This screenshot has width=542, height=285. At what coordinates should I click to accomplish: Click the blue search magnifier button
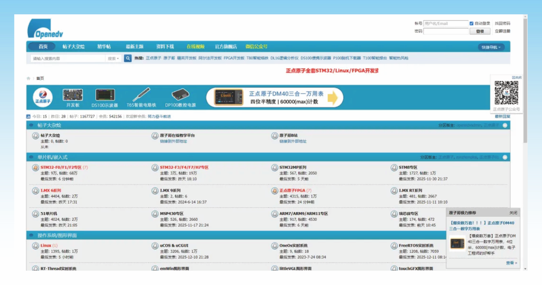point(128,58)
